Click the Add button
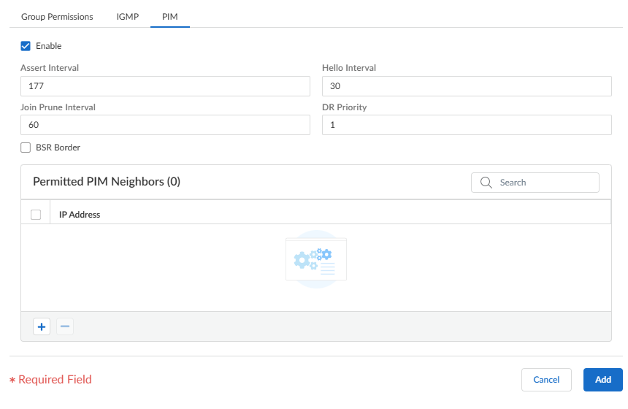 pos(602,380)
